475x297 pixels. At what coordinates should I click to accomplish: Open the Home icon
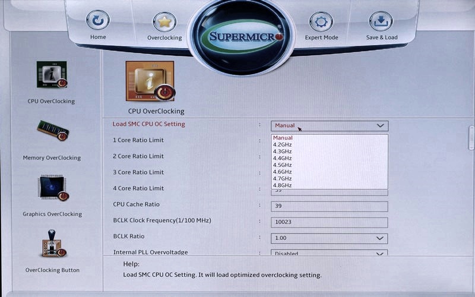coord(98,20)
